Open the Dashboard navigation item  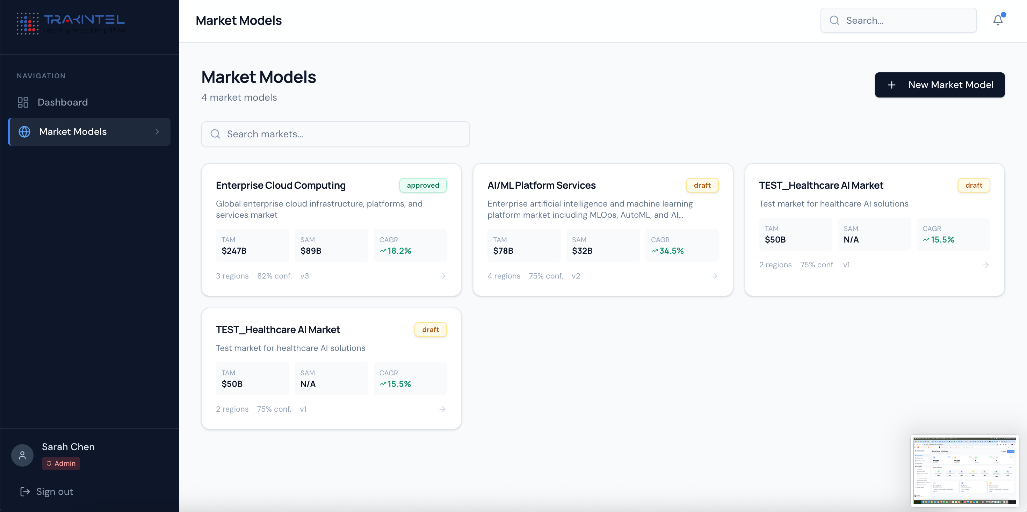[63, 102]
